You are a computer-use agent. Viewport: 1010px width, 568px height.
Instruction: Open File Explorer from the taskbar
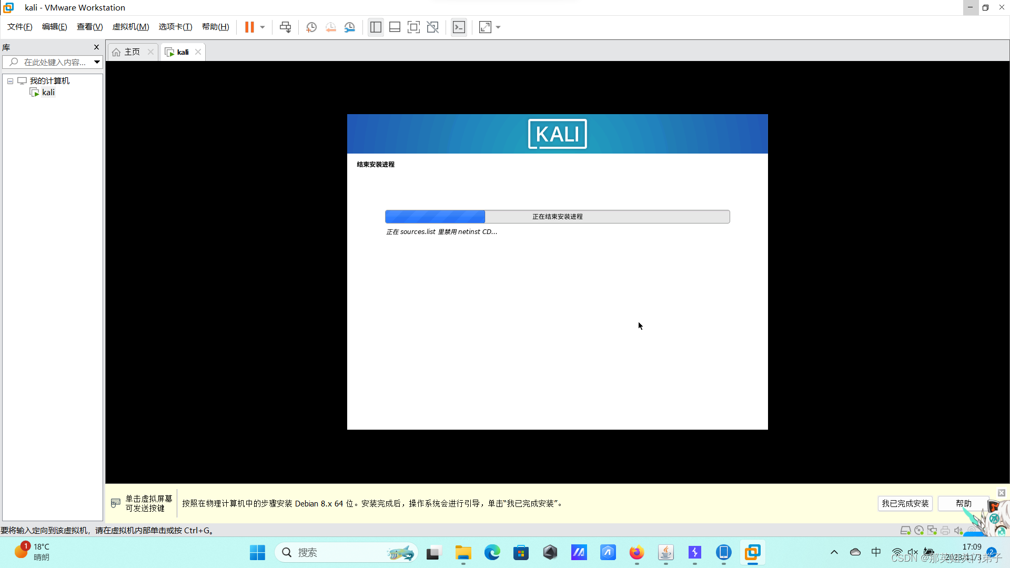coord(463,552)
